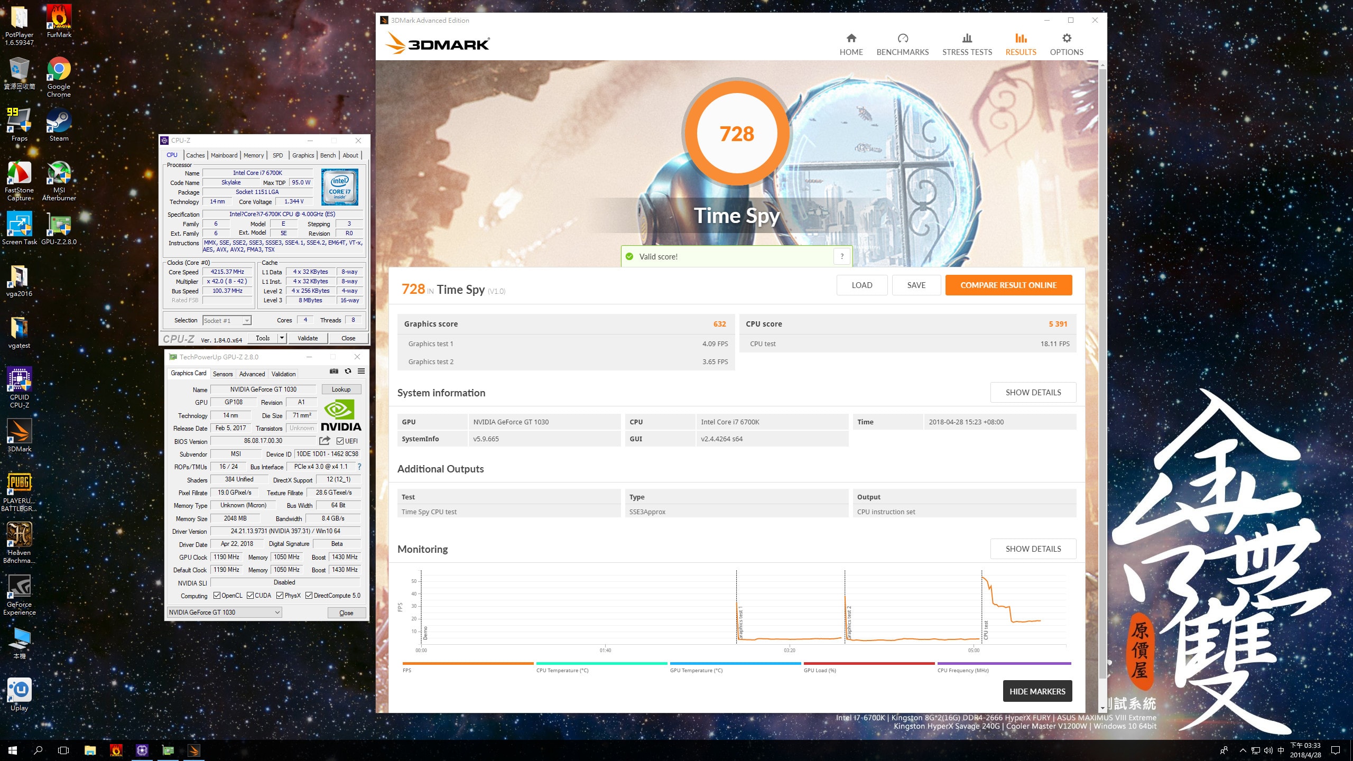Expand the CPU-Z Tools dropdown arrow
This screenshot has height=761, width=1353.
pos(282,338)
